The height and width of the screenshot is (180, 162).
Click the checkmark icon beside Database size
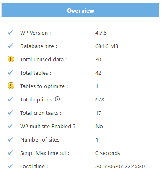(10, 46)
